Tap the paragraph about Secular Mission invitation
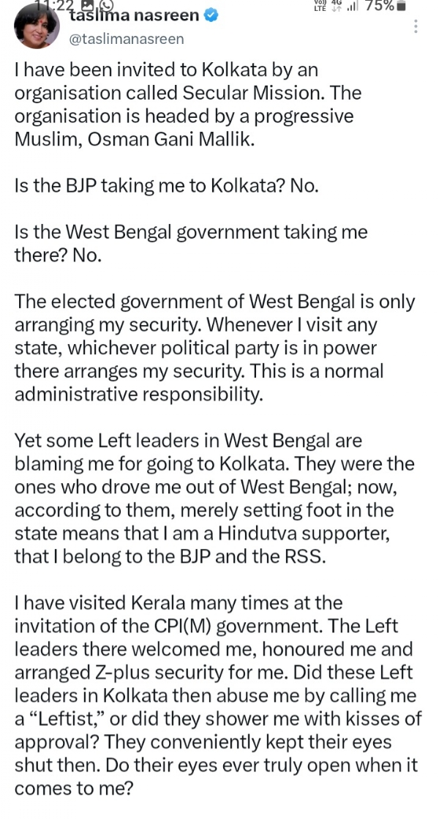This screenshot has width=439, height=819. click(188, 105)
